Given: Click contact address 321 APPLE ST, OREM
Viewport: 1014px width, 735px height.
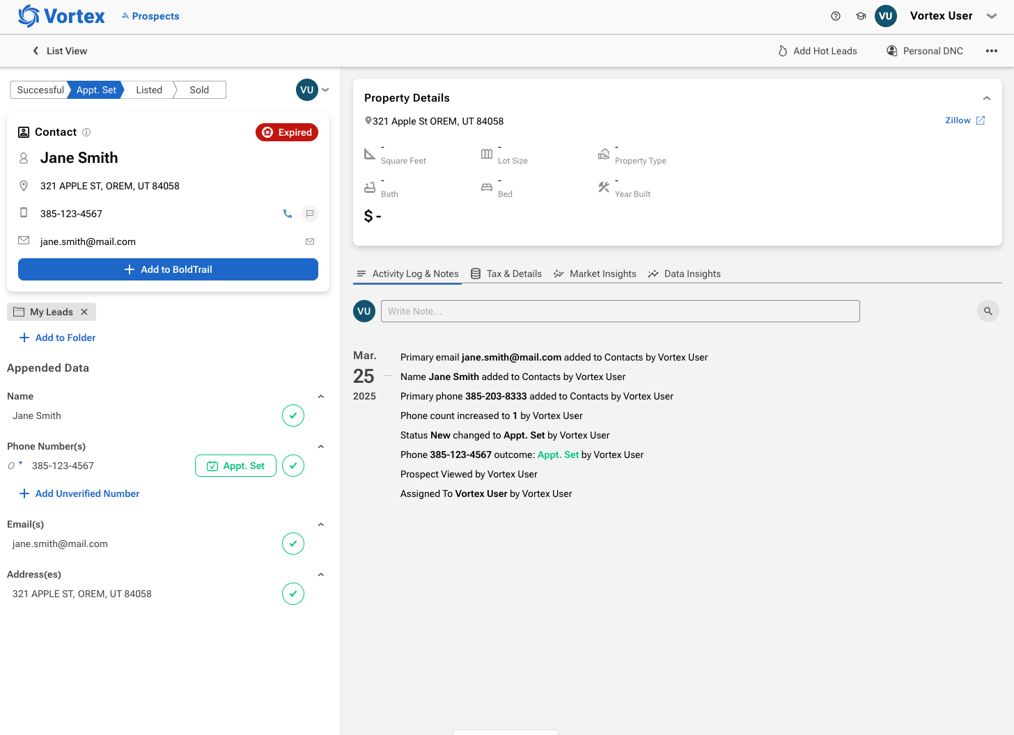Looking at the screenshot, I should [110, 186].
